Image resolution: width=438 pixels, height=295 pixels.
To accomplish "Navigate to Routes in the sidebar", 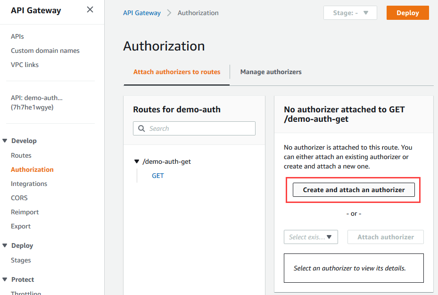I will pyautogui.click(x=21, y=155).
